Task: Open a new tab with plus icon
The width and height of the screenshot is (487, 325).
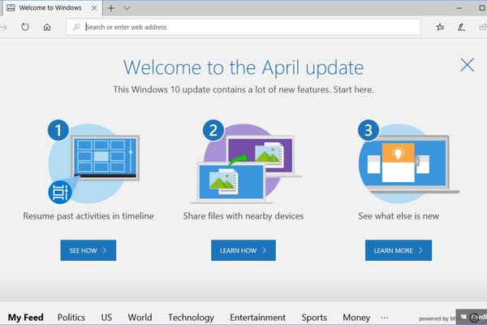Action: [x=111, y=8]
